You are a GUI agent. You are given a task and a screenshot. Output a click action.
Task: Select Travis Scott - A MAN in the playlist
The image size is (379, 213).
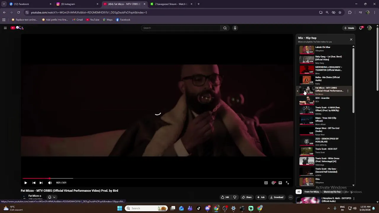click(x=324, y=110)
